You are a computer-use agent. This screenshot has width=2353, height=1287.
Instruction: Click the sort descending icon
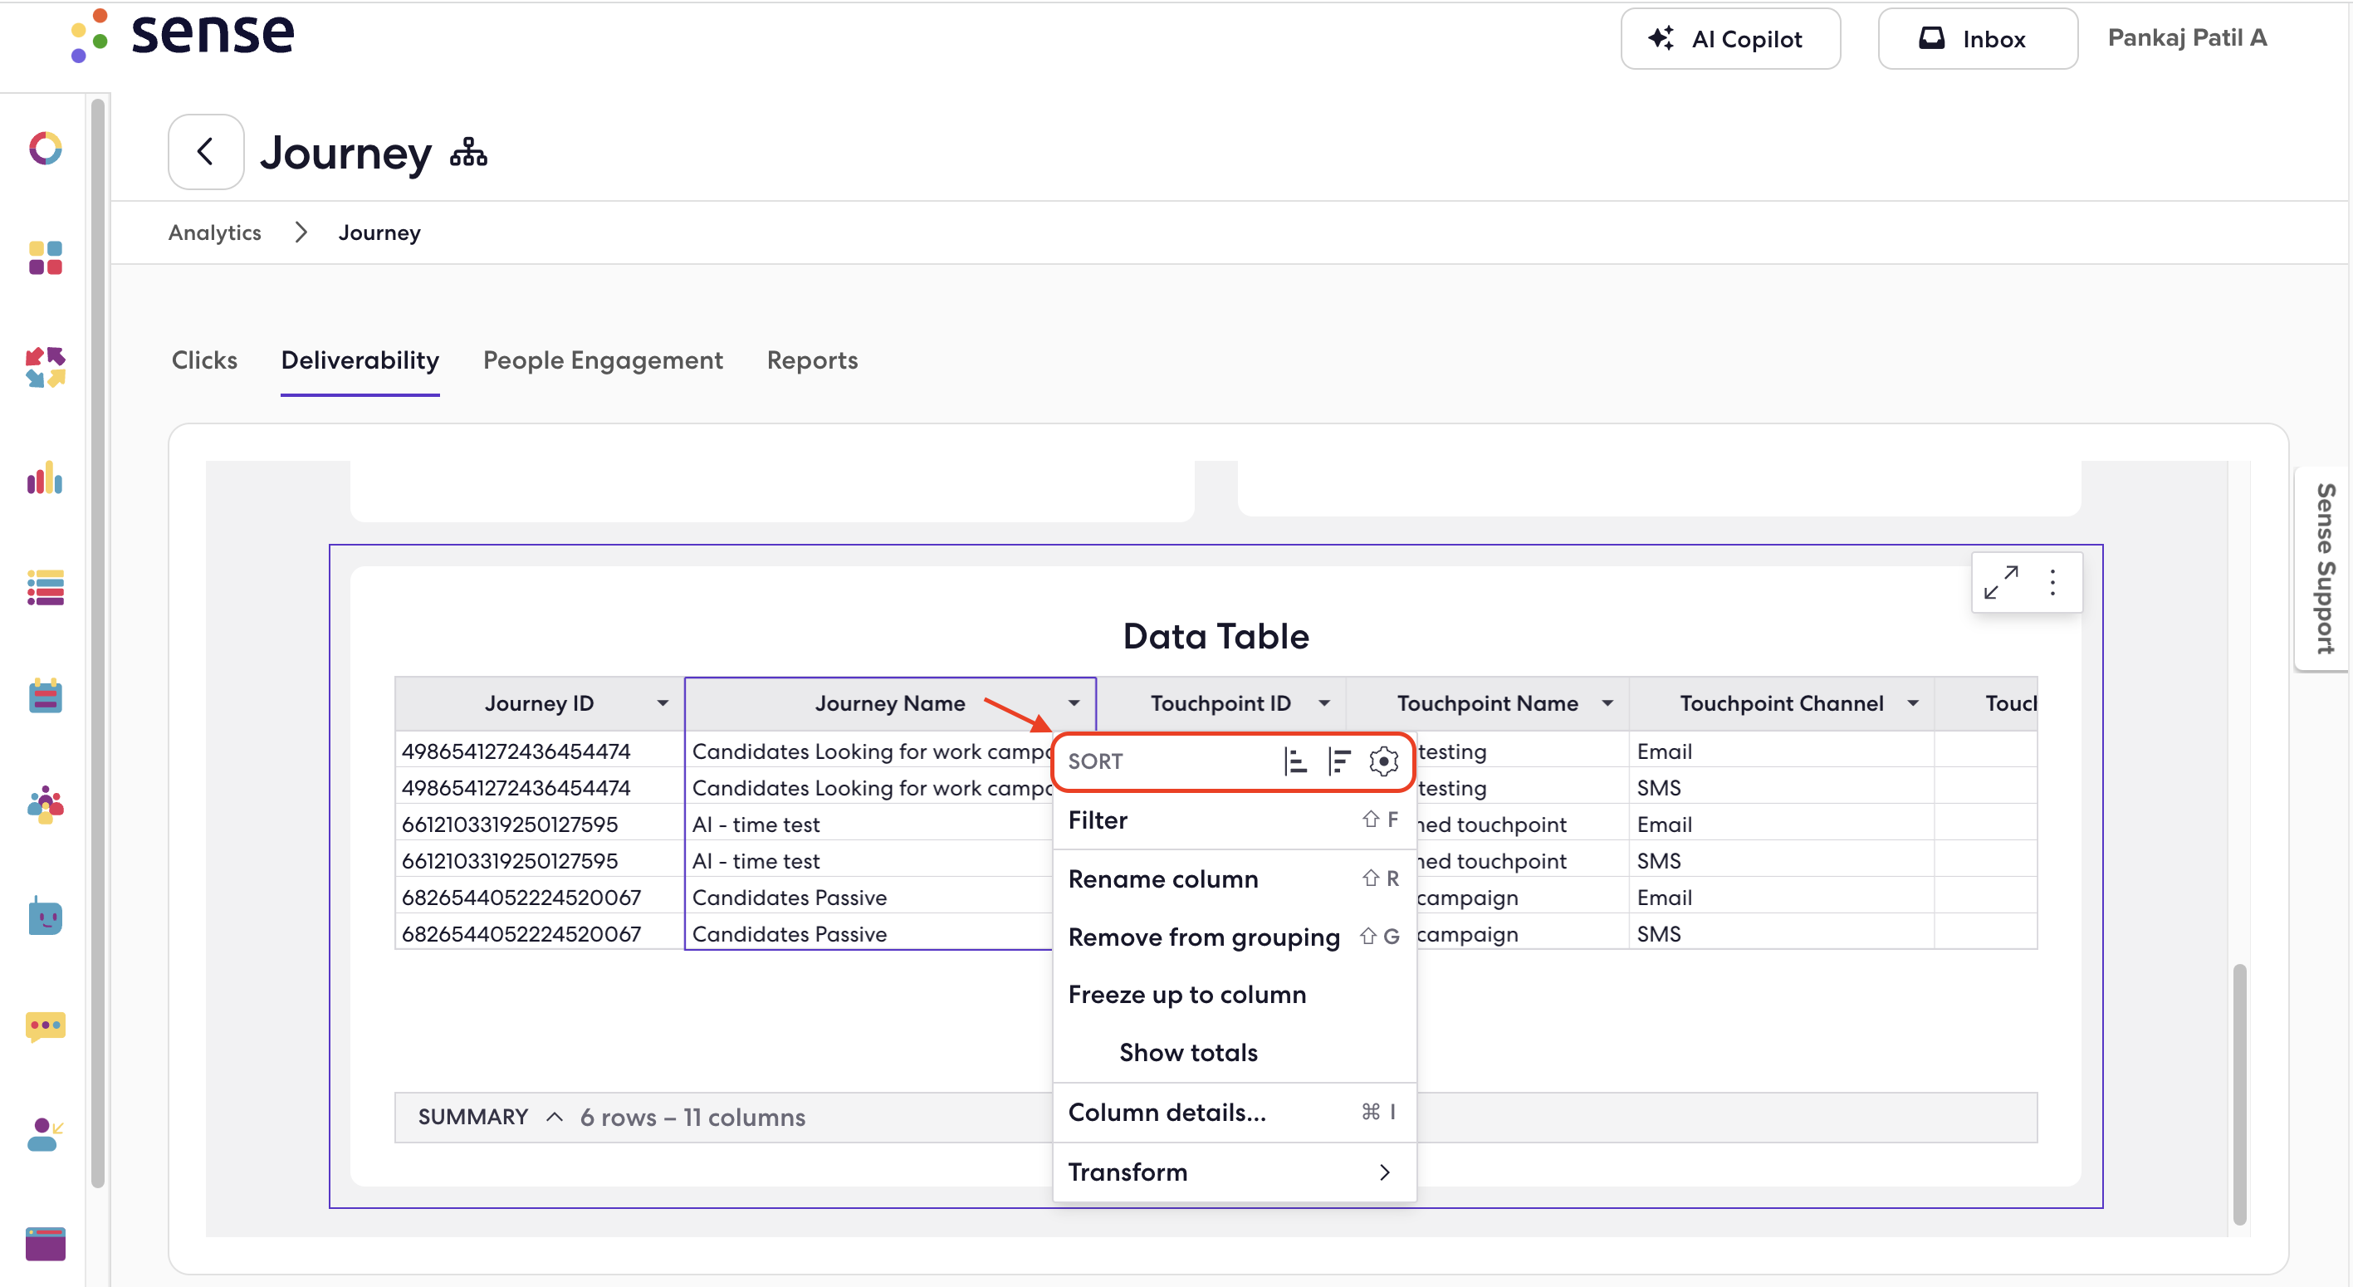[x=1339, y=761]
